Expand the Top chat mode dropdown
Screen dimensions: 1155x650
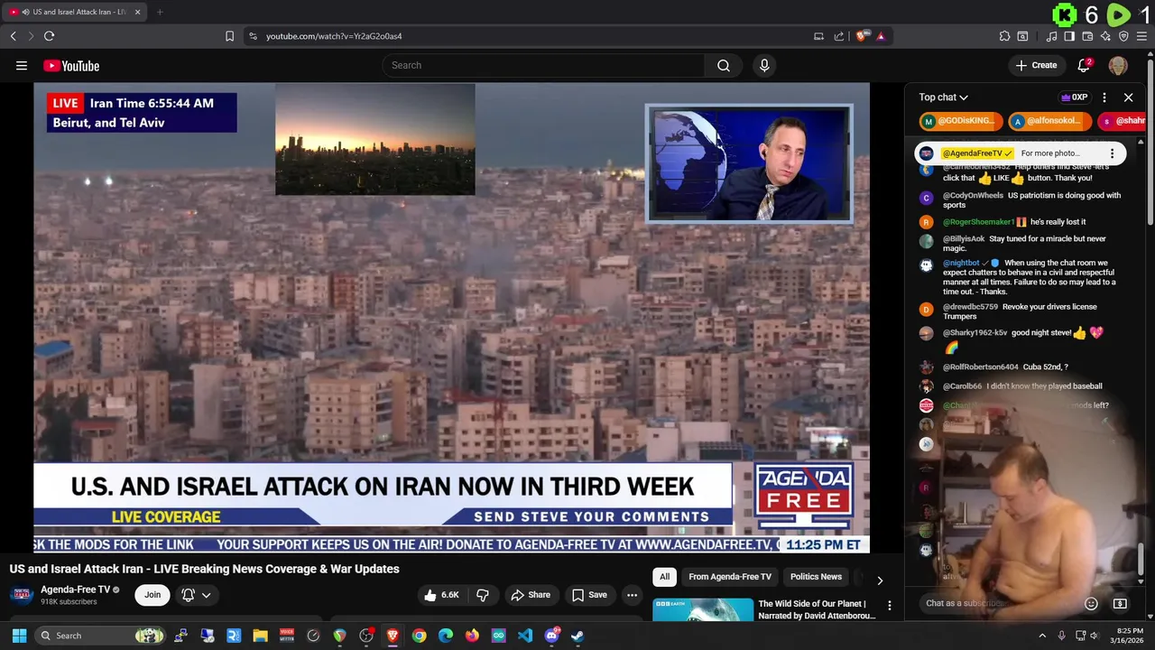(x=943, y=97)
